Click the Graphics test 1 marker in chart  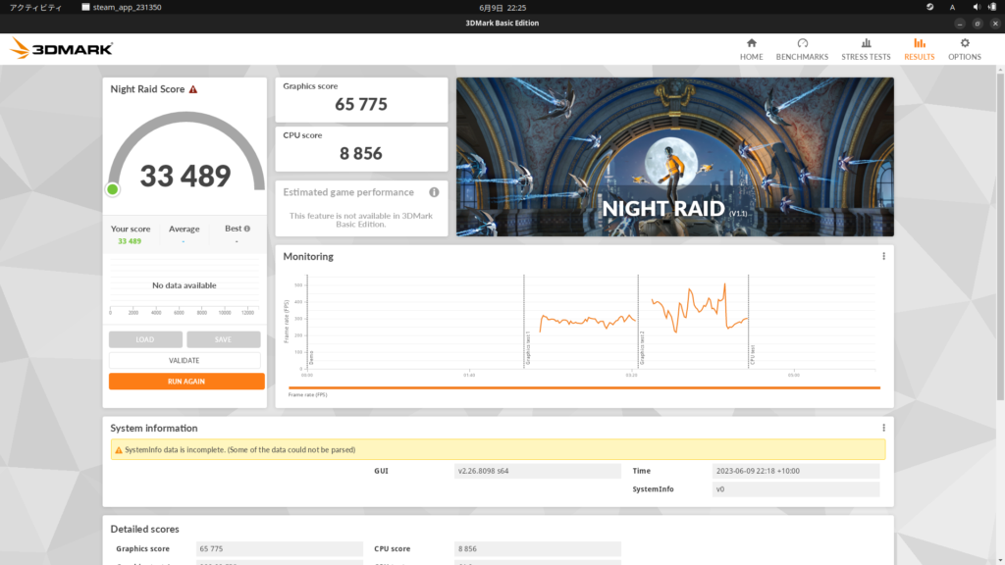point(527,348)
